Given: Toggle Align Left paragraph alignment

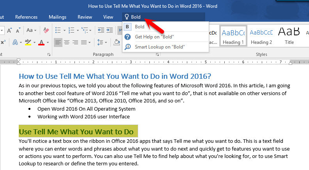Looking at the screenshot, I should (x=58, y=42).
